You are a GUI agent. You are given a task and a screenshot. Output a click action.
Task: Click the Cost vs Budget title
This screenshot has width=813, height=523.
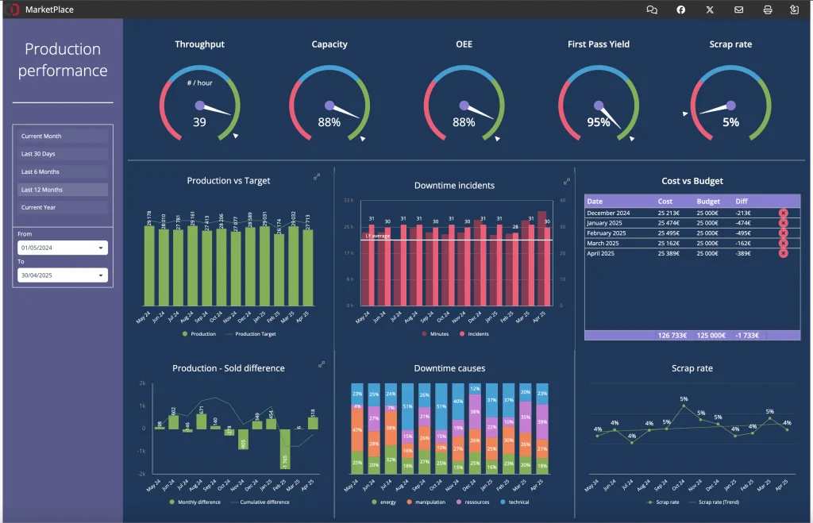click(x=692, y=181)
